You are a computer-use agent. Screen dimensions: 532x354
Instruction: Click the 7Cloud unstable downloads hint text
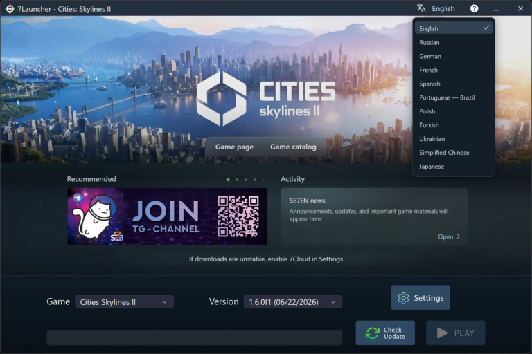(266, 259)
